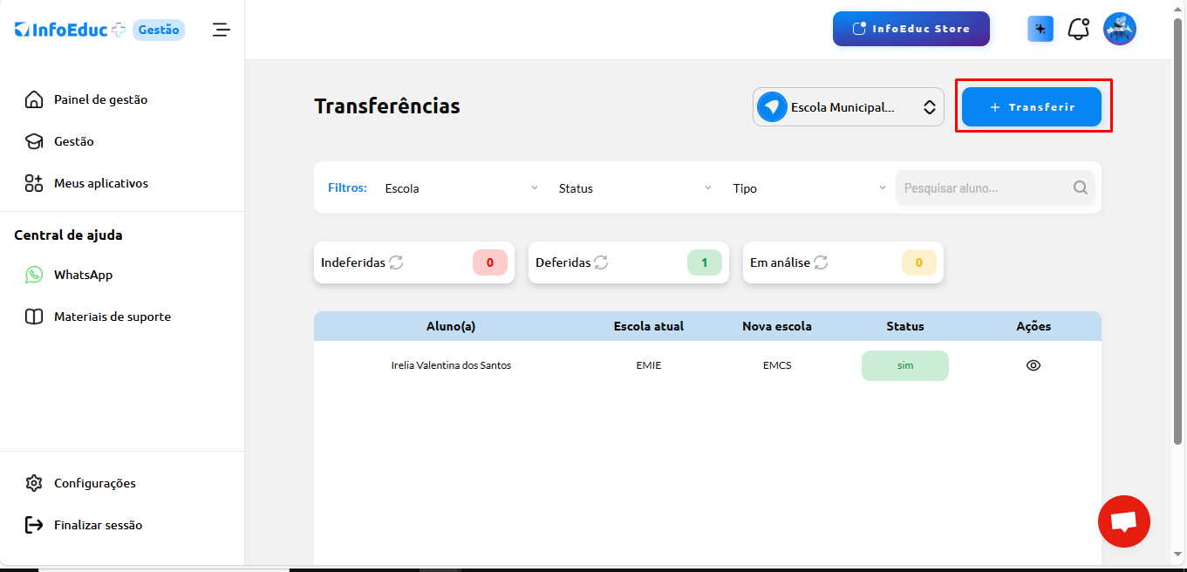1187x572 pixels.
Task: Click the blue sparkle AI icon
Action: (x=1040, y=29)
